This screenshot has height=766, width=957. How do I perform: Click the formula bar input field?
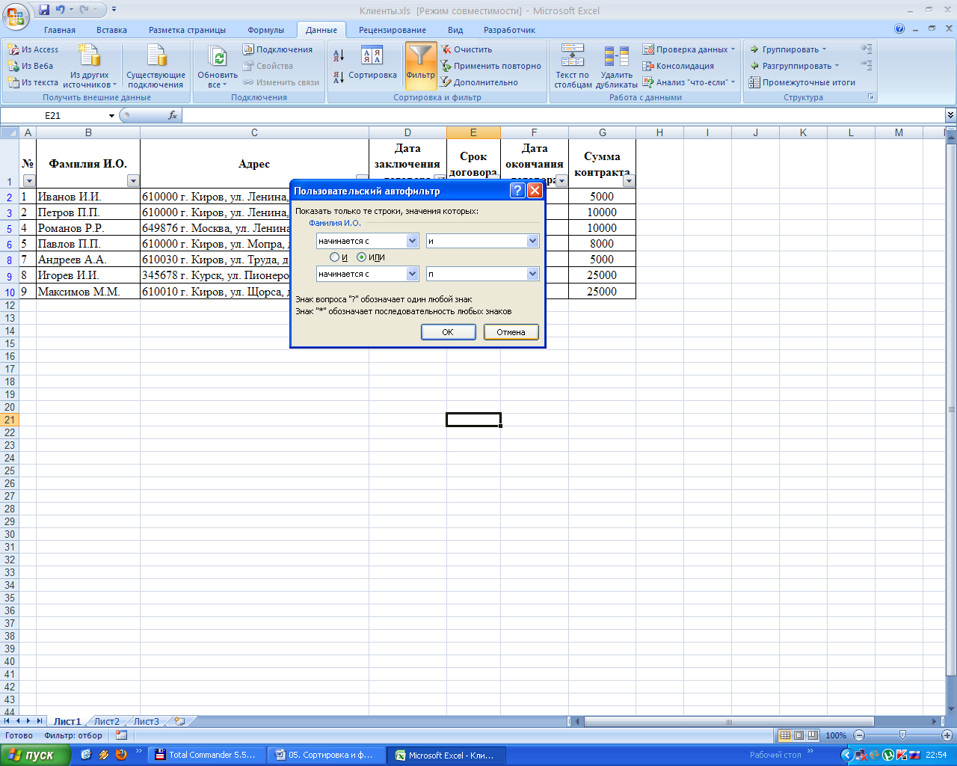point(563,115)
